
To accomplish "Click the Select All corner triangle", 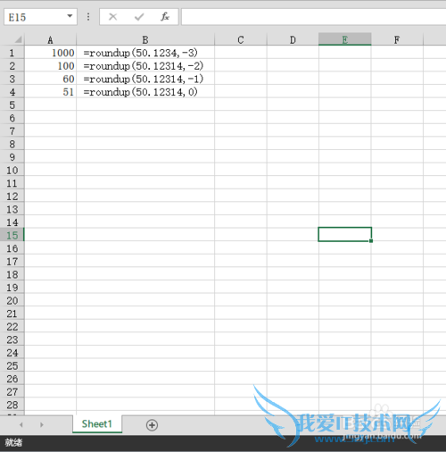I will tap(18, 39).
